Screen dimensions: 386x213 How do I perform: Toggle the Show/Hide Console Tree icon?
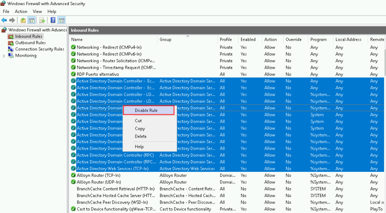(x=31, y=20)
